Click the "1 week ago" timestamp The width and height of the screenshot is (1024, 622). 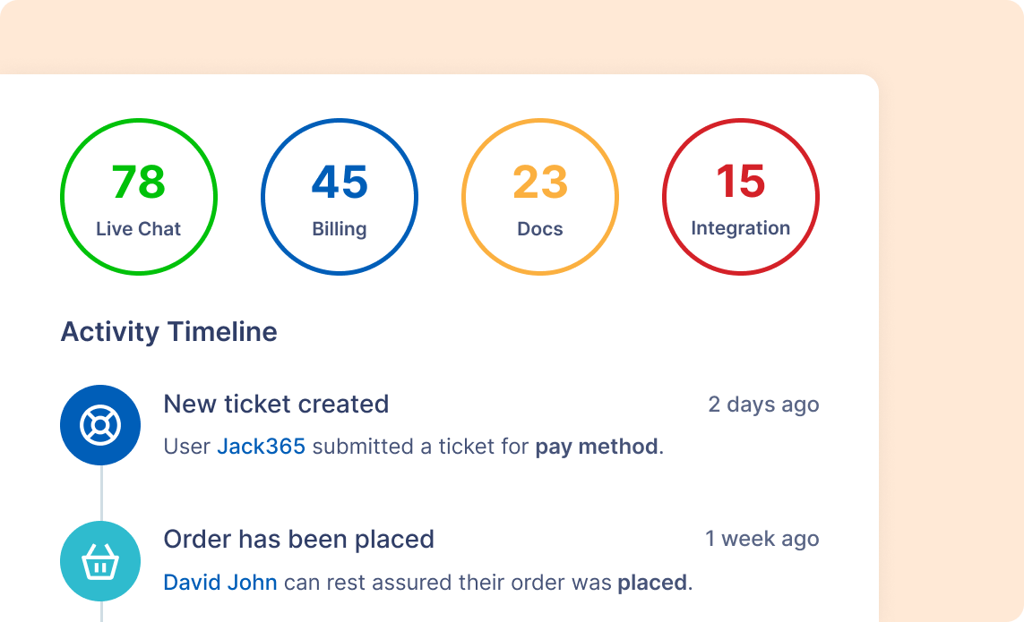[762, 540]
